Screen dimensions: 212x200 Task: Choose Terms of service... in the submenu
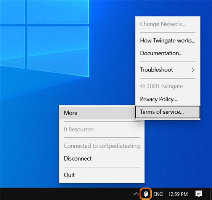(168, 112)
